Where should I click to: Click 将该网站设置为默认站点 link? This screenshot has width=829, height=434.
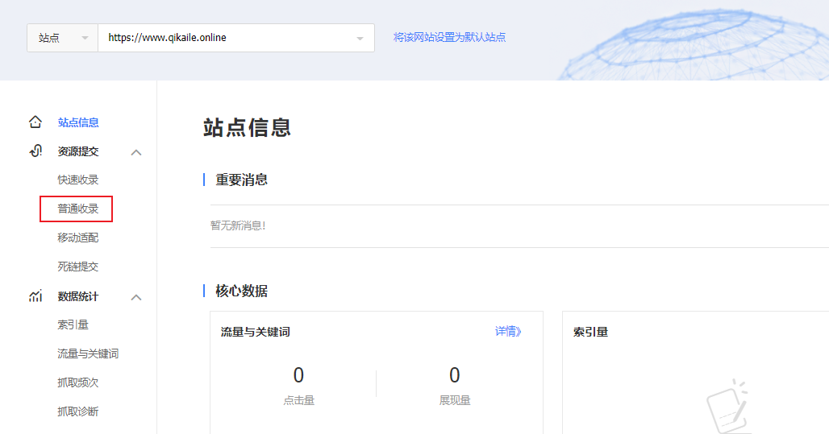pos(449,37)
